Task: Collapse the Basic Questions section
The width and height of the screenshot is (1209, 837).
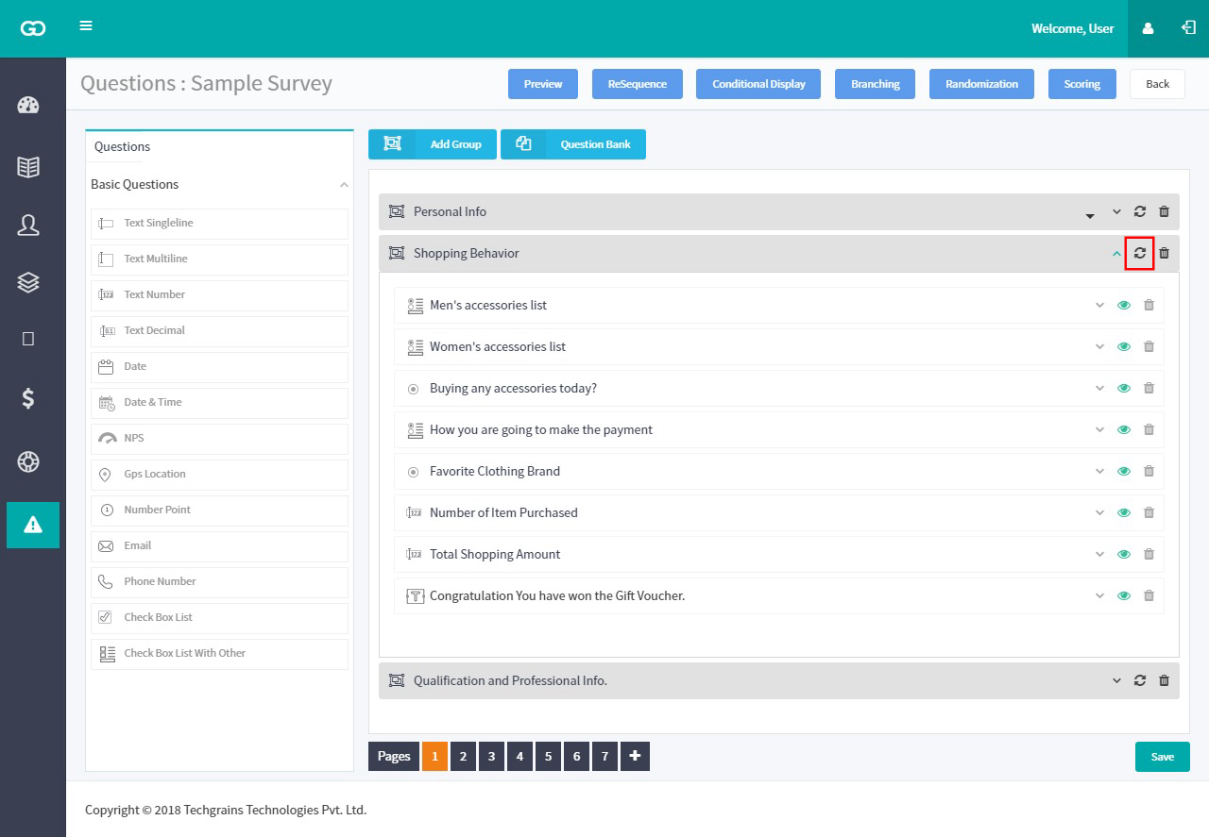Action: click(344, 185)
